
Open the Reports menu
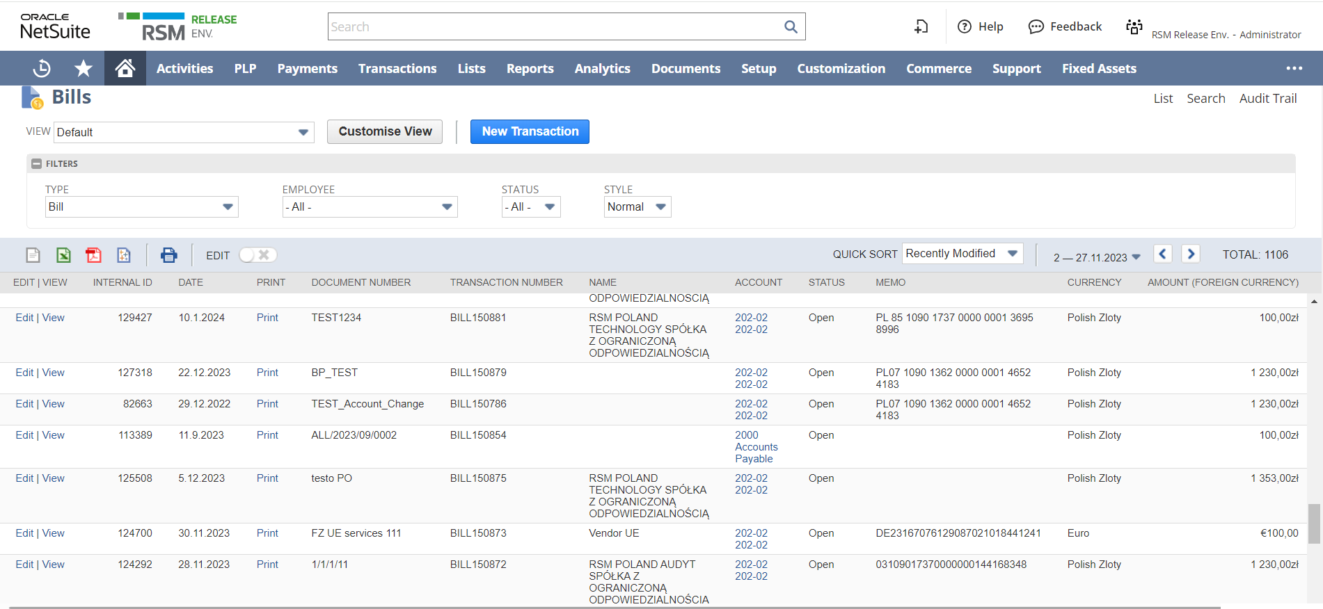coord(530,68)
